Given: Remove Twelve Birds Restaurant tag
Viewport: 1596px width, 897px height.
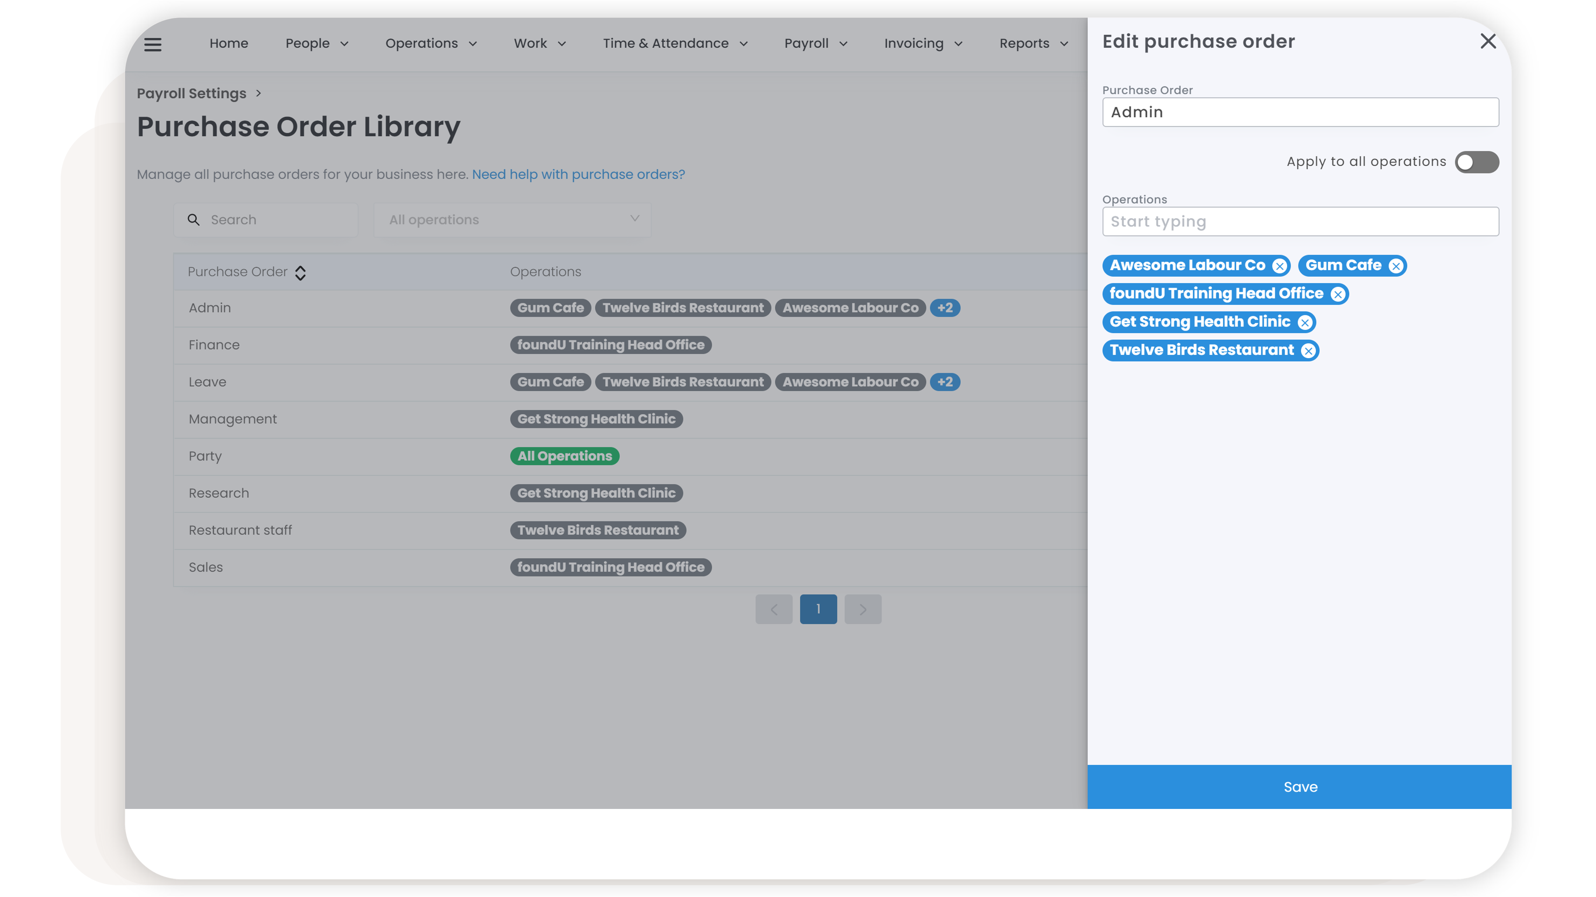Looking at the screenshot, I should click(1308, 351).
